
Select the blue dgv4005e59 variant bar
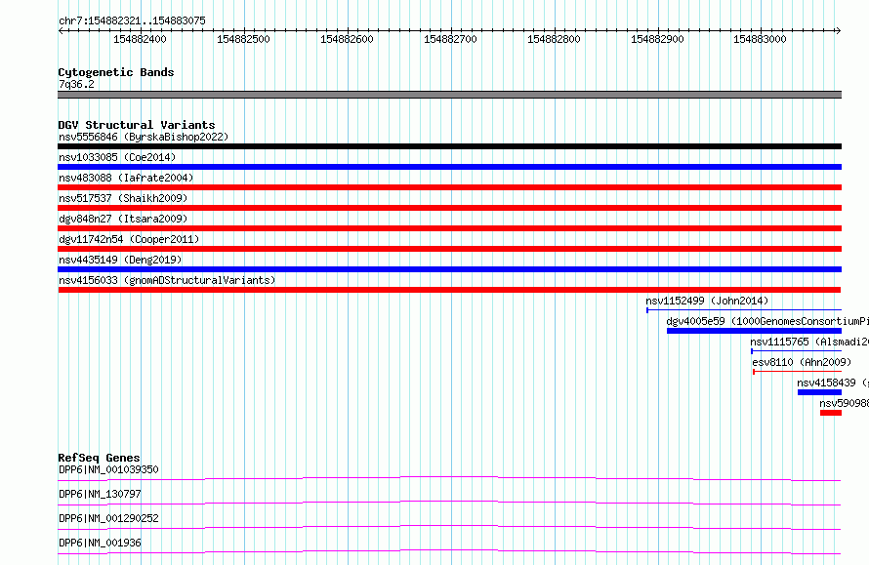point(754,331)
